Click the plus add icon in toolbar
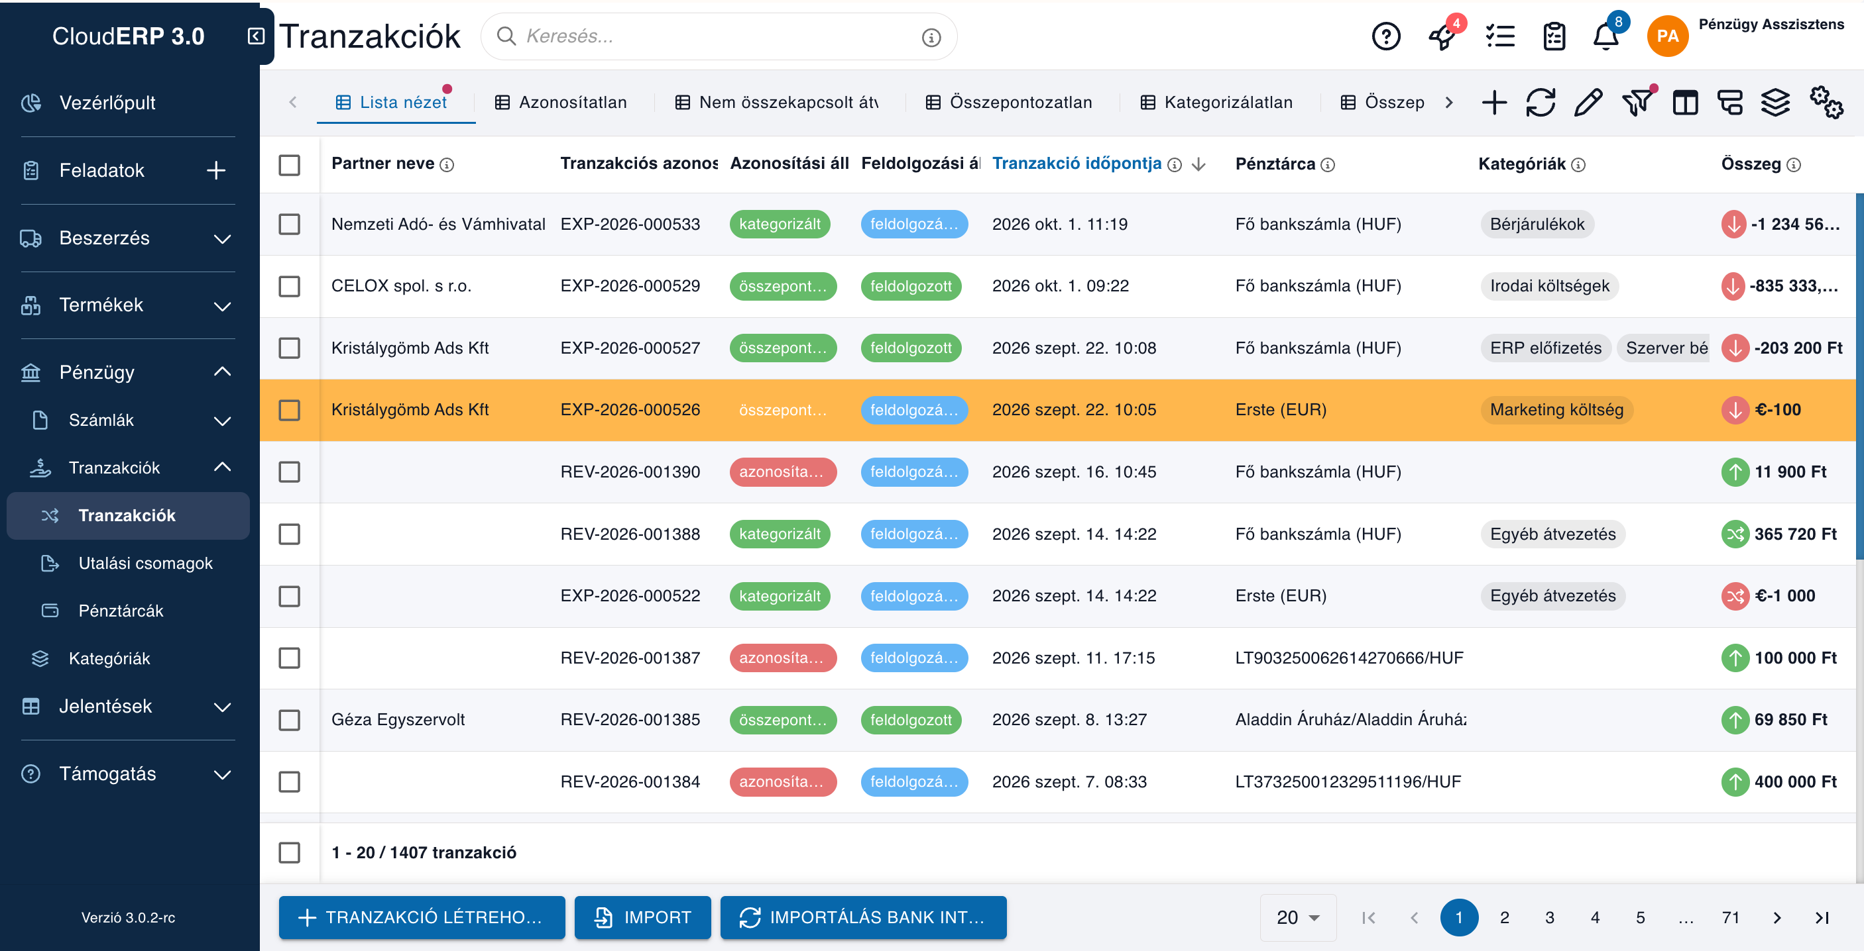Image resolution: width=1864 pixels, height=951 pixels. point(1493,103)
